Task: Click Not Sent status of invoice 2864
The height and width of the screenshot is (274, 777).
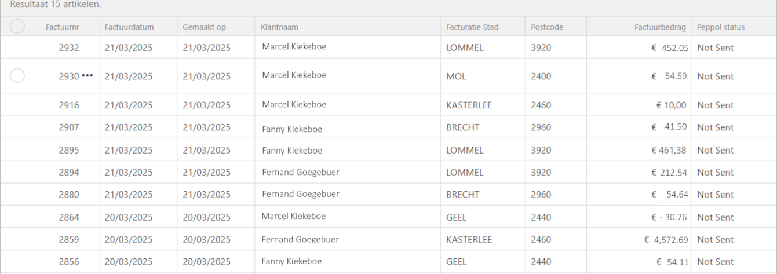Action: [x=715, y=217]
